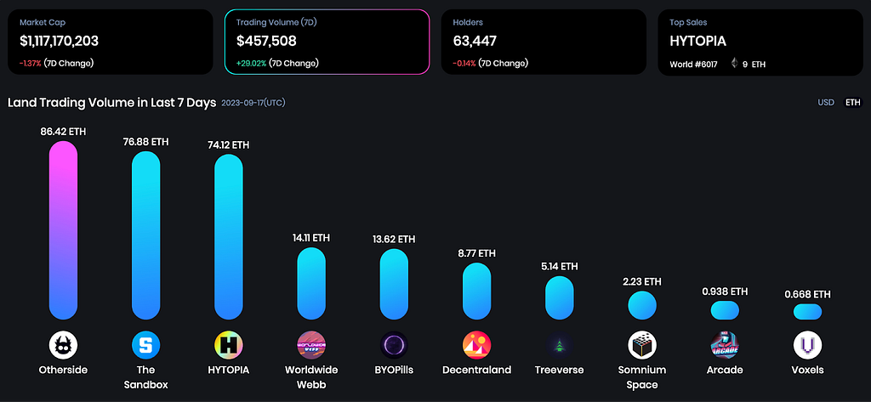Click the Treeverse logo icon
The width and height of the screenshot is (871, 402).
pyautogui.click(x=560, y=345)
